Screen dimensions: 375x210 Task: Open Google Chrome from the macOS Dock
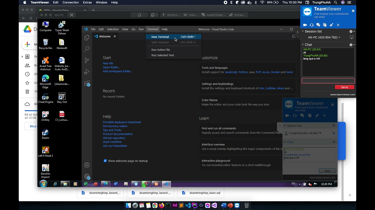tap(155, 205)
